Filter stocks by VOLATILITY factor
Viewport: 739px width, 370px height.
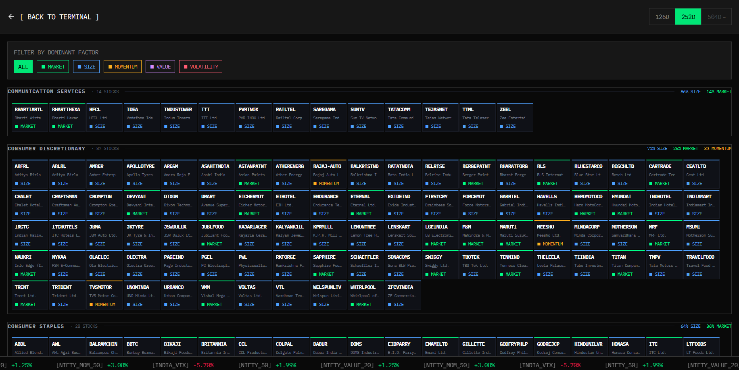(x=200, y=67)
